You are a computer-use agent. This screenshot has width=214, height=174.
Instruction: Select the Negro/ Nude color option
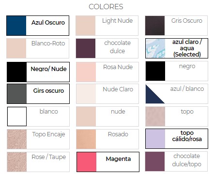(38, 72)
